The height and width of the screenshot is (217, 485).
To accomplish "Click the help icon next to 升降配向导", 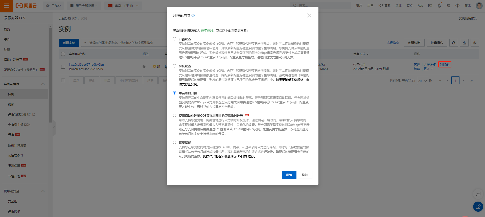I will 193,15.
